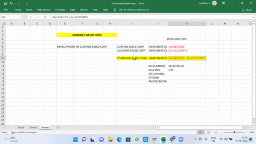Click the DATA STRCTURE cell
The height and width of the screenshot is (144, 256).
tap(177, 39)
